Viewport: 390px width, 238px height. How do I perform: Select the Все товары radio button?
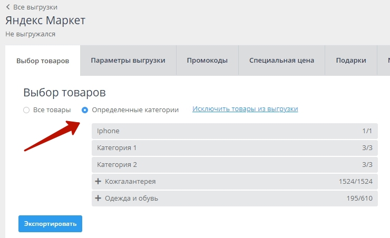coord(26,110)
